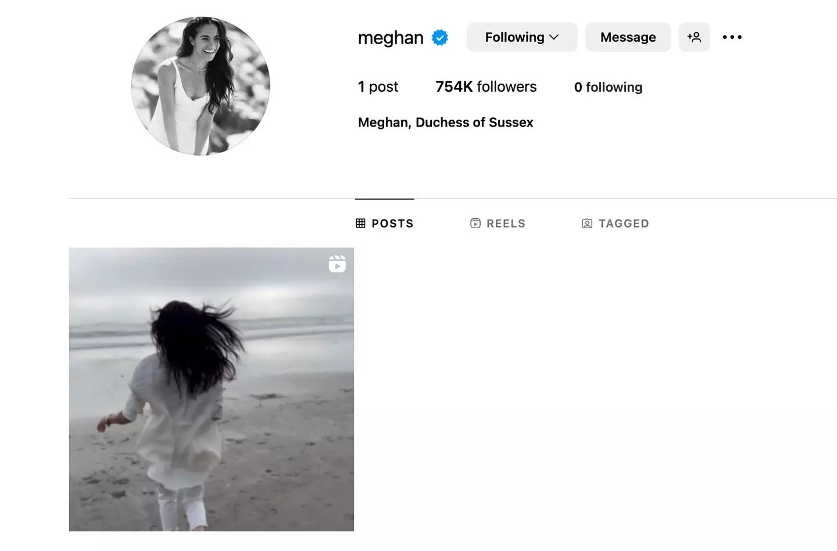
Task: Open the 0 following list
Action: pos(608,87)
